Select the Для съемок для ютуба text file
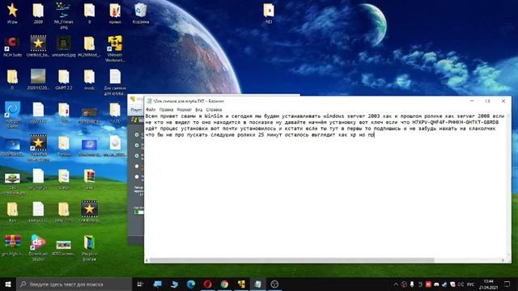 coord(115,82)
